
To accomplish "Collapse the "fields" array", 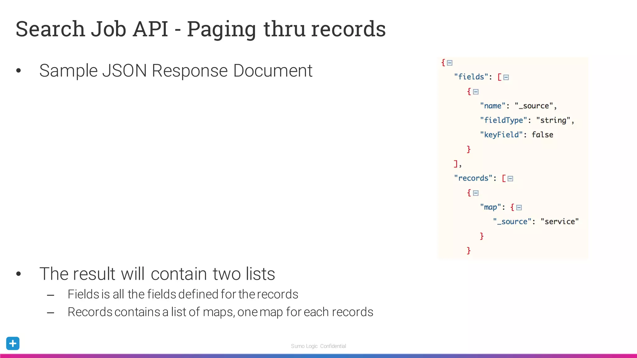I will click(x=506, y=77).
